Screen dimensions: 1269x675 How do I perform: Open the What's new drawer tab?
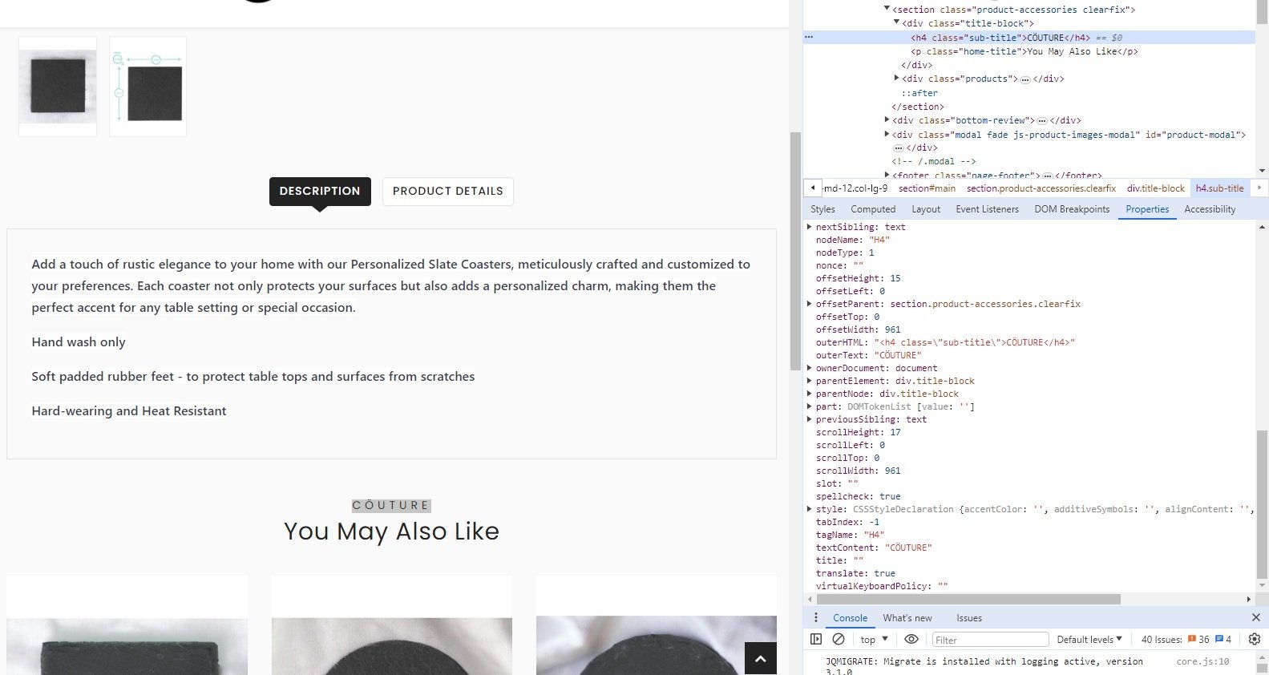[907, 618]
